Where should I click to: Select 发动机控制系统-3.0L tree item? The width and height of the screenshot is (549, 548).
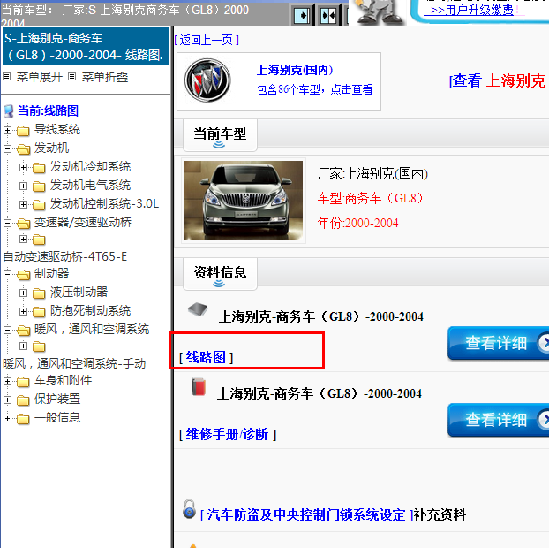tap(104, 203)
